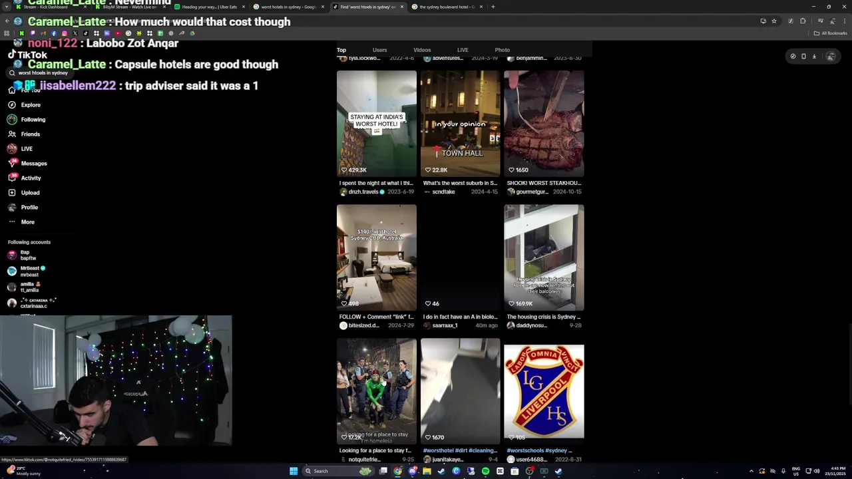Switch to 'Heading your way... | Uber Eats' tab
Image resolution: width=852 pixels, height=479 pixels.
[x=209, y=7]
